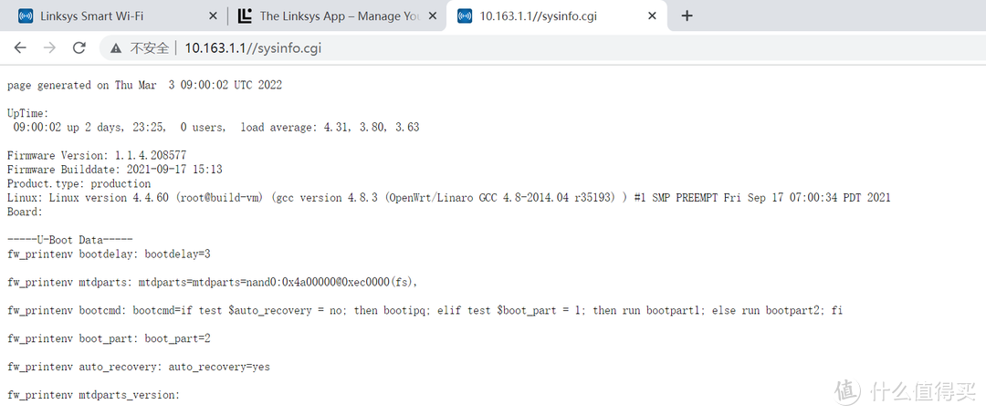
Task: Click the Linksys Smart Wi-Fi tab favicon
Action: pos(26,16)
